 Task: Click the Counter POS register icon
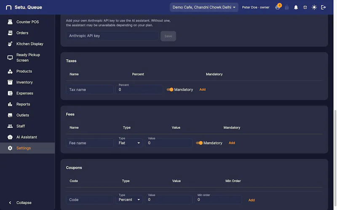[x=10, y=22]
